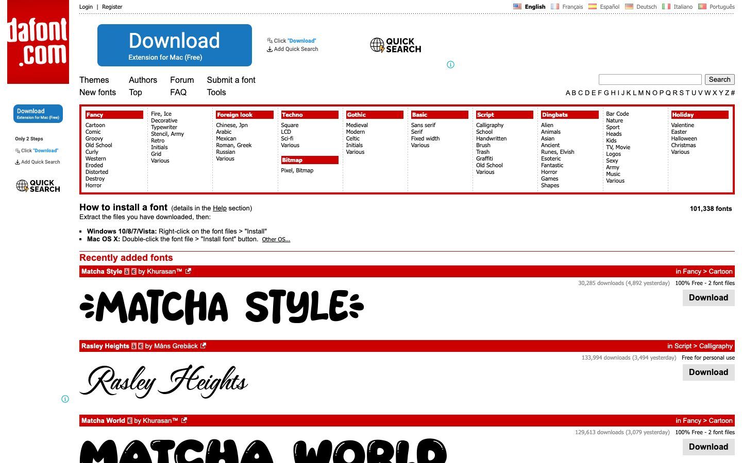Click the Register link
The width and height of the screenshot is (742, 463).
(112, 7)
